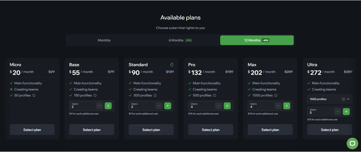Click 'Creating teams' in the Micro plan

click(26, 89)
